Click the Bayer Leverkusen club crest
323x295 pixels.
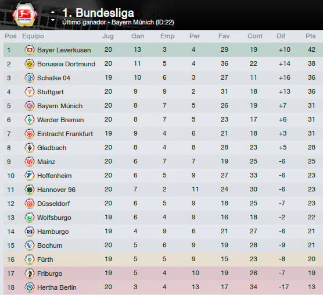tap(30, 50)
